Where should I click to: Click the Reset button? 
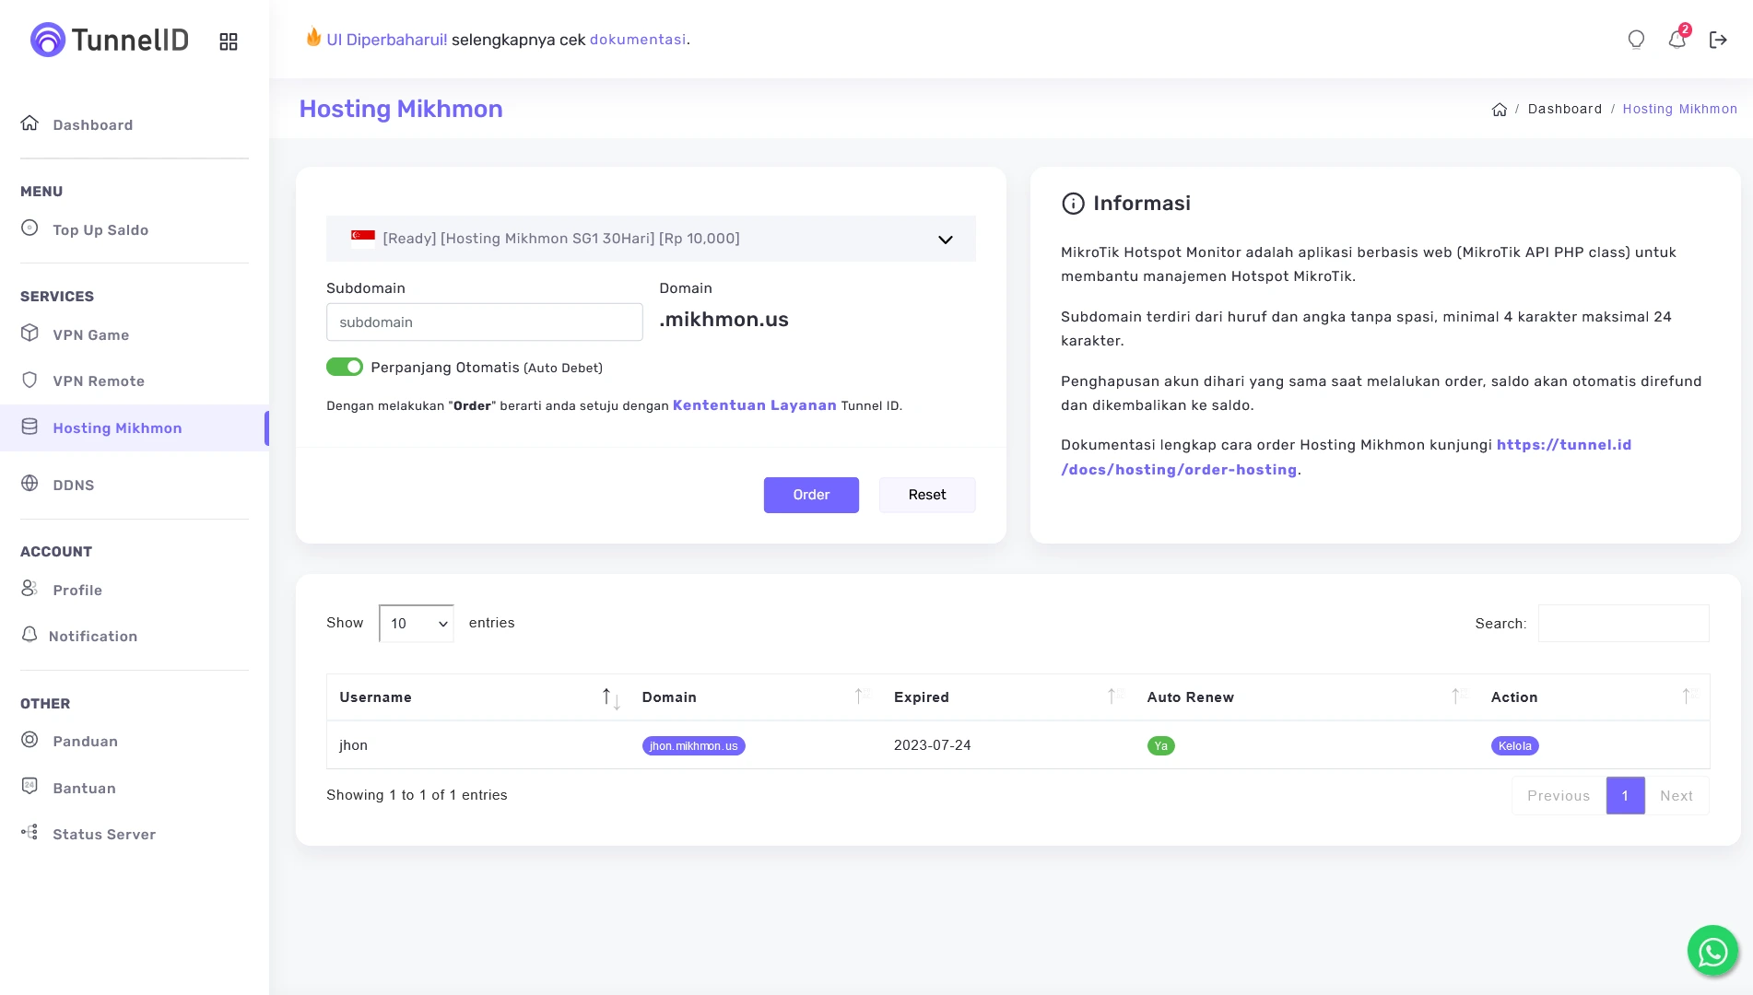pyautogui.click(x=927, y=495)
